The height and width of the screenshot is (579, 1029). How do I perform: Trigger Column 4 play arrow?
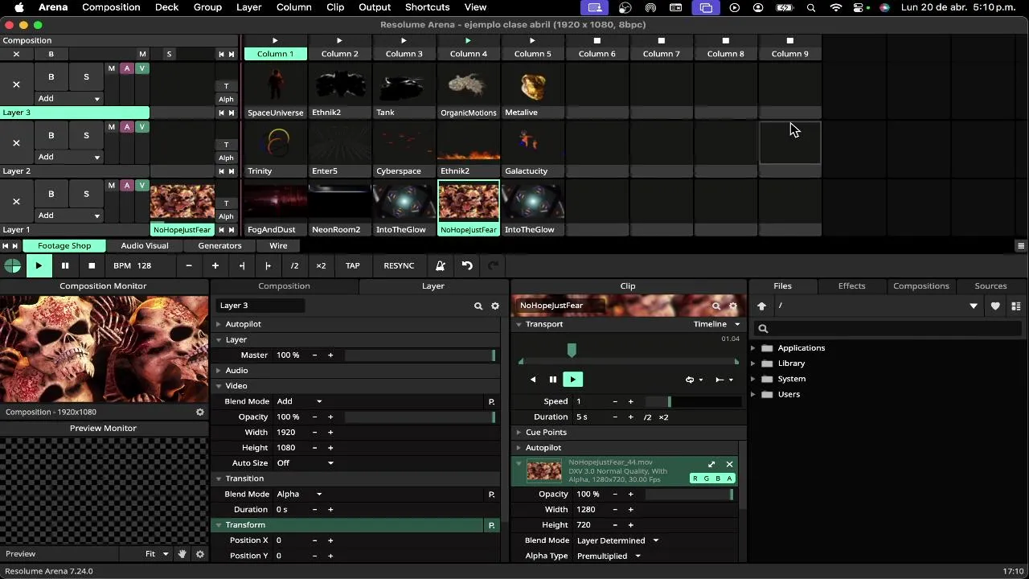point(468,40)
